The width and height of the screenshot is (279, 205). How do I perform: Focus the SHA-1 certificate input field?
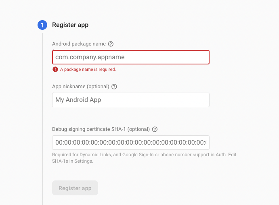coord(131,143)
